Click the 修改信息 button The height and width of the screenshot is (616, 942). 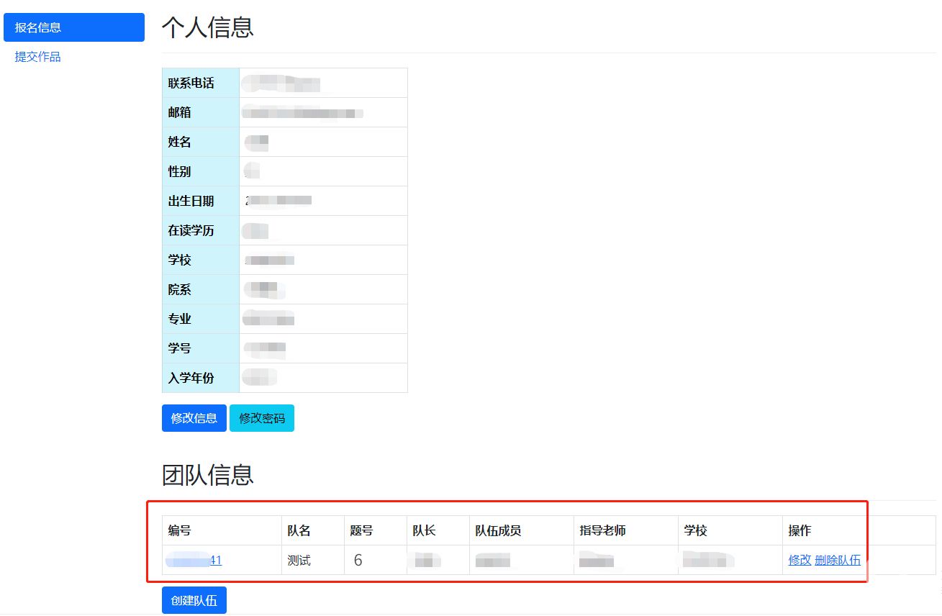click(x=194, y=418)
